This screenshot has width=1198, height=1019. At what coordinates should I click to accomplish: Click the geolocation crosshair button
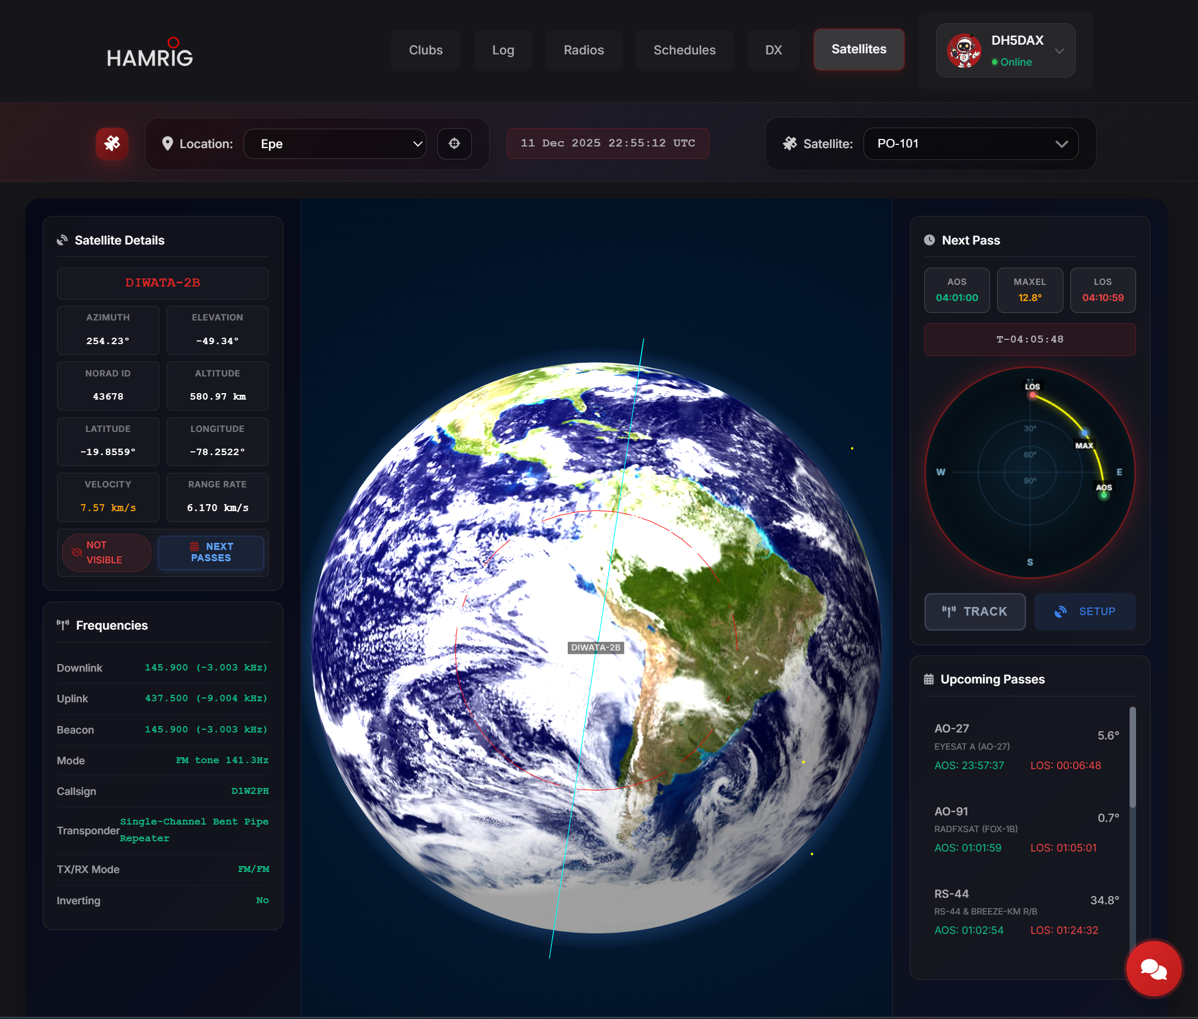[x=455, y=144]
